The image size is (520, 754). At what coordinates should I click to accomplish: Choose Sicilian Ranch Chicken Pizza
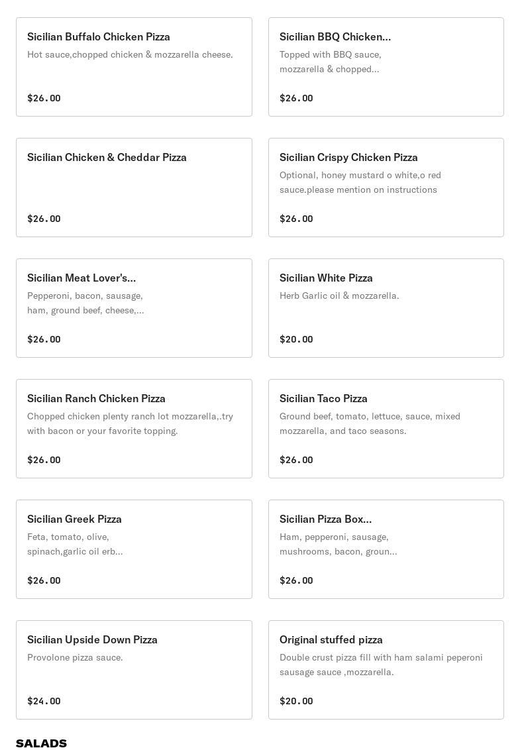click(134, 429)
